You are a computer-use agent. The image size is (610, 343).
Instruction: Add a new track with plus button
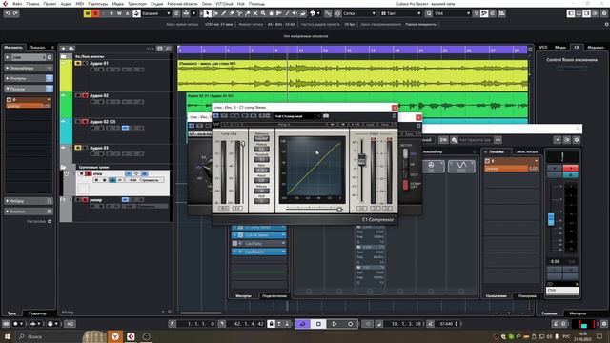coord(64,49)
